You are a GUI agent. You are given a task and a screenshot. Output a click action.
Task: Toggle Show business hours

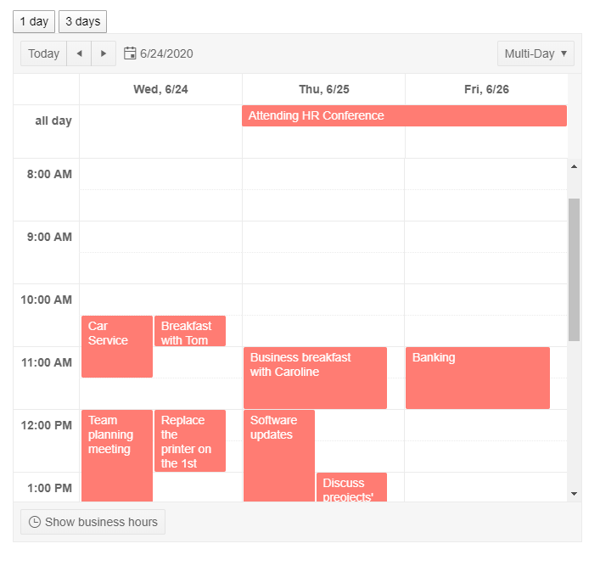[x=93, y=522]
